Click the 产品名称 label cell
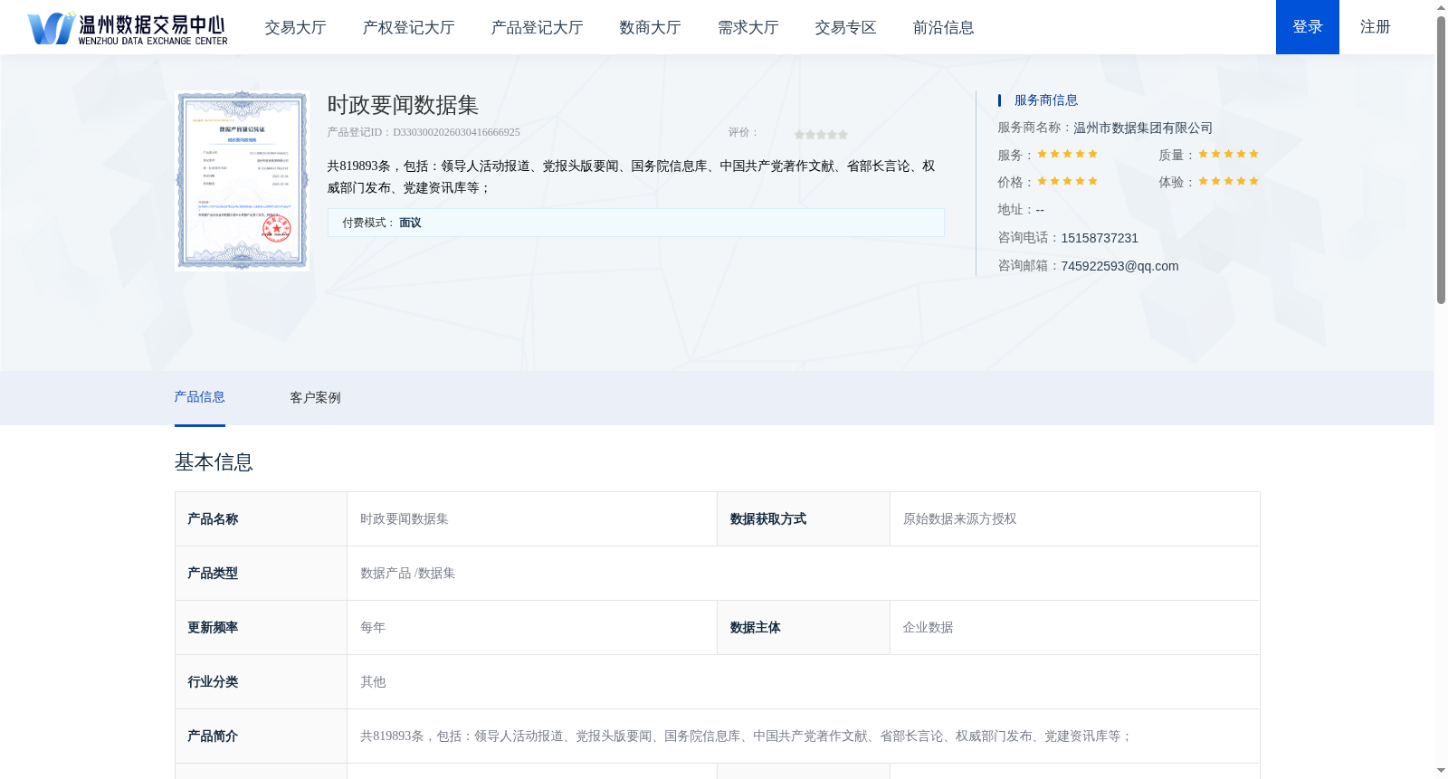The image size is (1448, 779). 261,519
